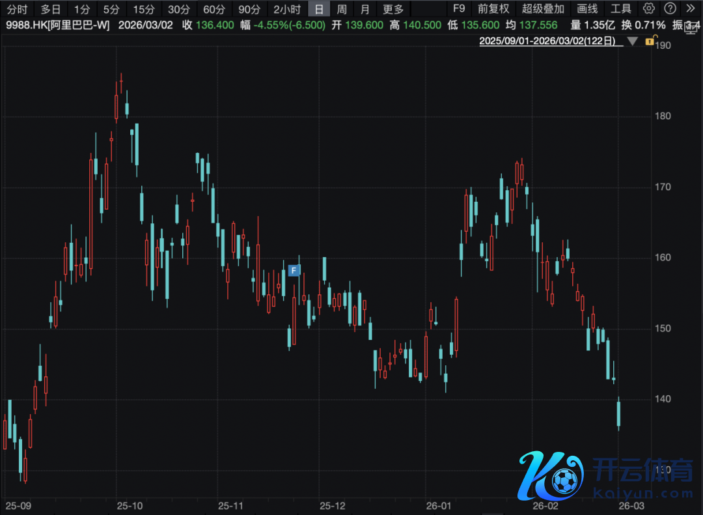This screenshot has width=703, height=515.
Task: Select the 日 daily period tab
Action: pos(318,9)
